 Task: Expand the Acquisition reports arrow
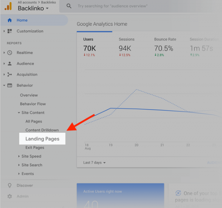click(4, 74)
